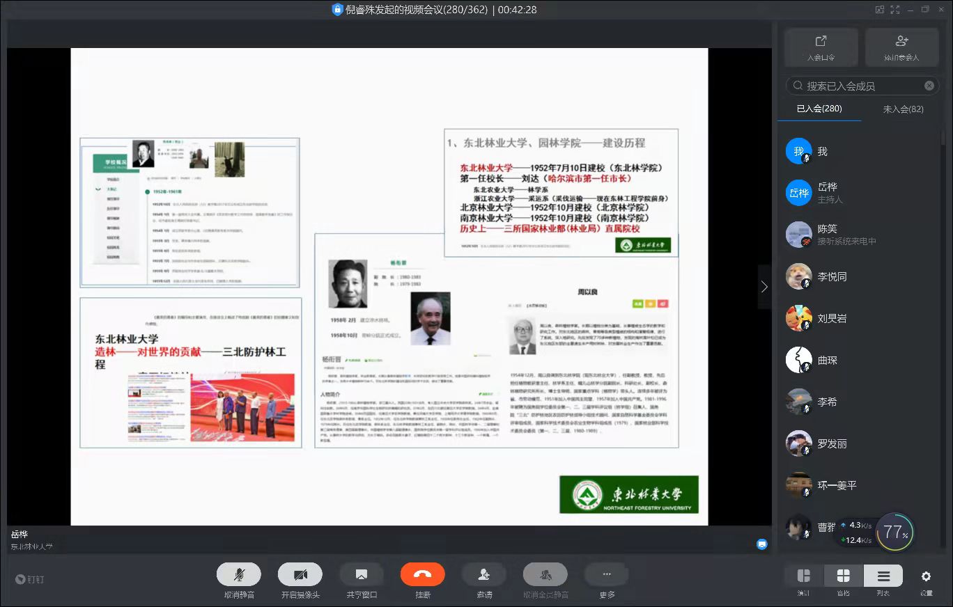Switch to the 未入会(82) tab
The height and width of the screenshot is (607, 953).
903,109
